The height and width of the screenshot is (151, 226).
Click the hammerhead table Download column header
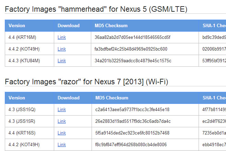click(69, 25)
